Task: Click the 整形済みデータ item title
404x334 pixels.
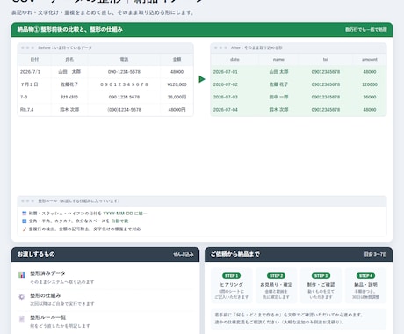Action: tap(47, 273)
